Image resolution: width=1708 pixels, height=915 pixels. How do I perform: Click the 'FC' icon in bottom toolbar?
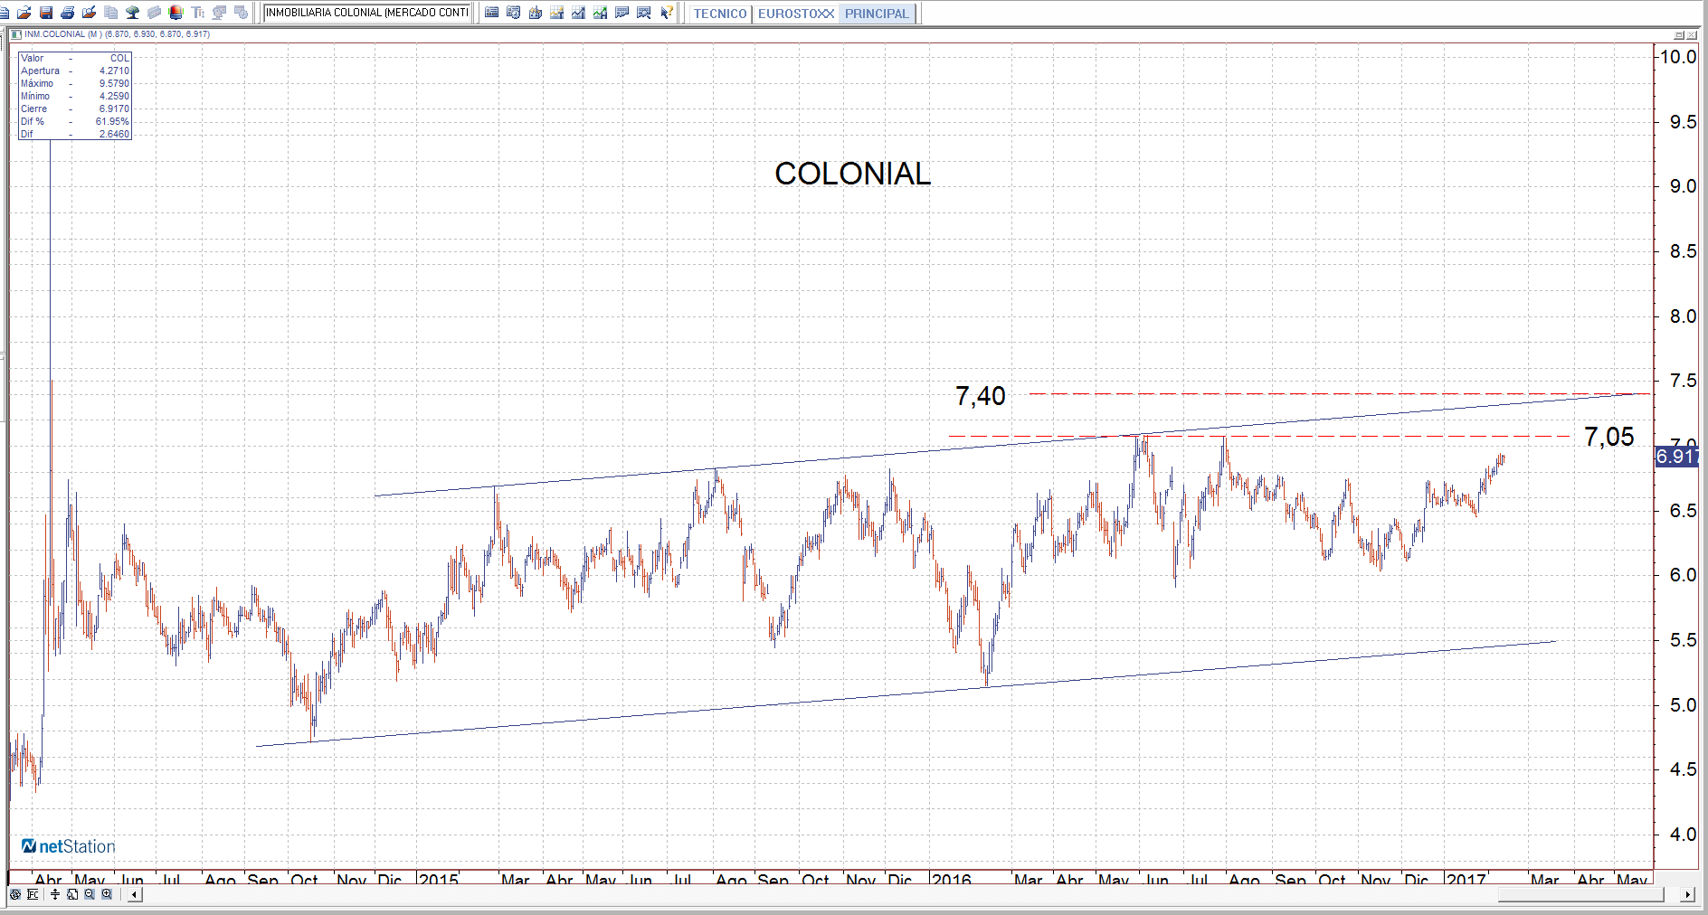(x=33, y=894)
